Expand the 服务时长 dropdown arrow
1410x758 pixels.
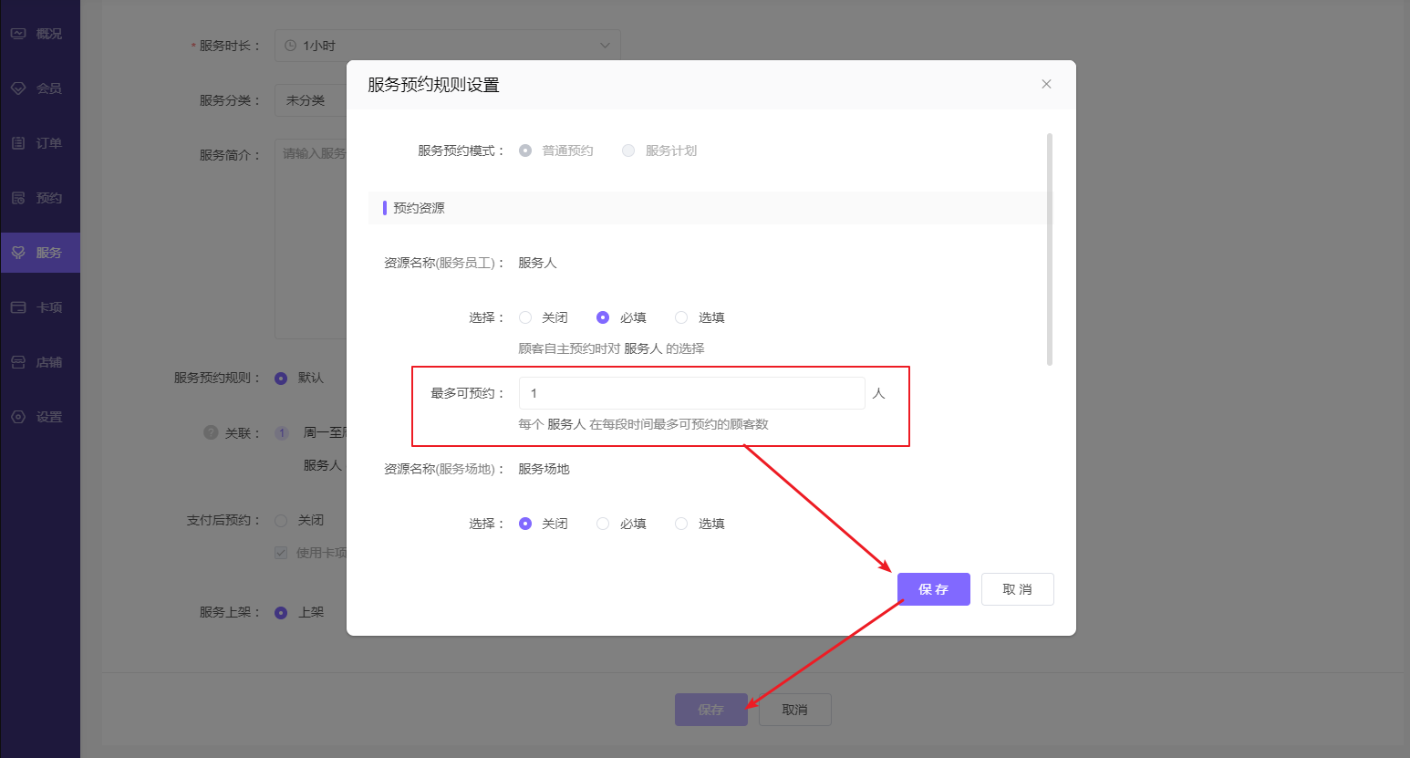(605, 46)
